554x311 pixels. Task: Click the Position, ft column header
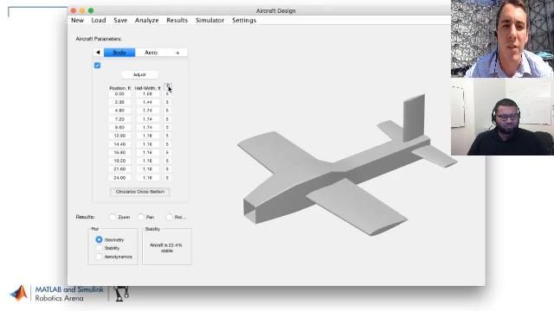pos(120,88)
